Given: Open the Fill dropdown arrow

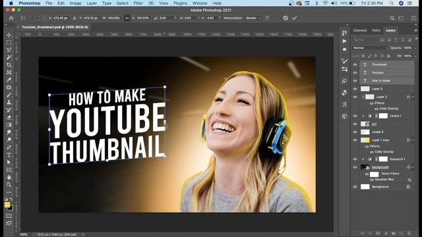Looking at the screenshot, I should [415, 56].
